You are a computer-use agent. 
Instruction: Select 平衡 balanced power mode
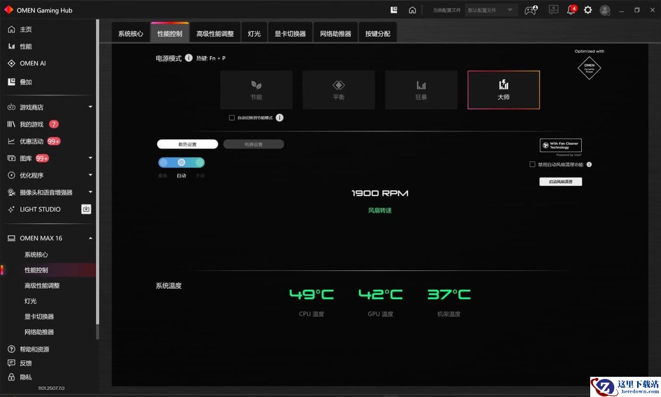[x=339, y=90]
